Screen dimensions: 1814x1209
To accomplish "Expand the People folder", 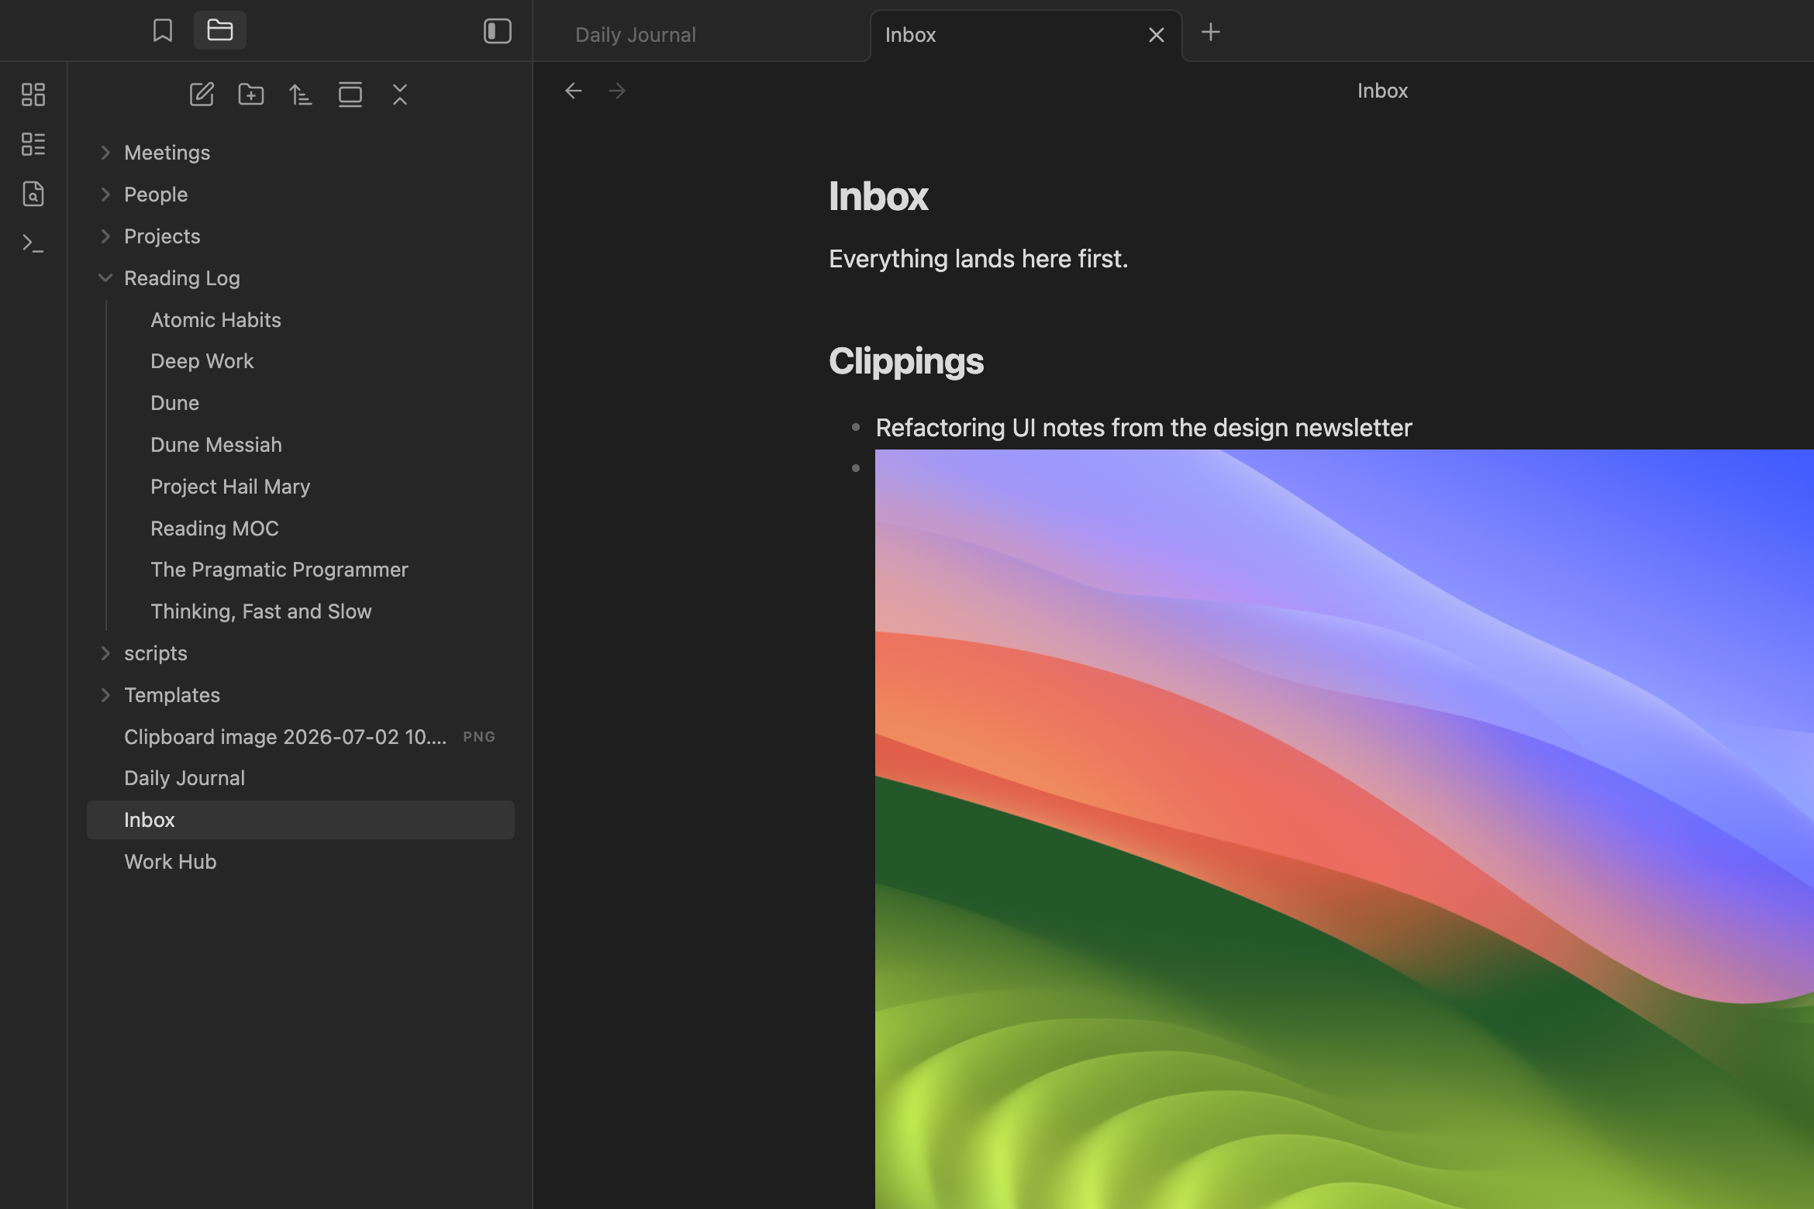I will pyautogui.click(x=301, y=195).
